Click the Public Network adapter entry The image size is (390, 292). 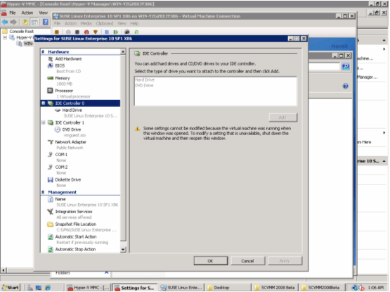tap(70, 148)
